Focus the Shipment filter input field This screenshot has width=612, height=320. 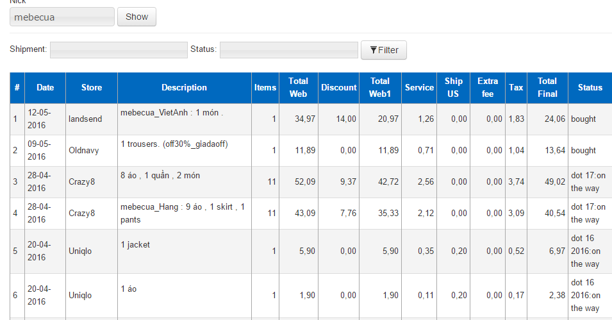pos(119,50)
